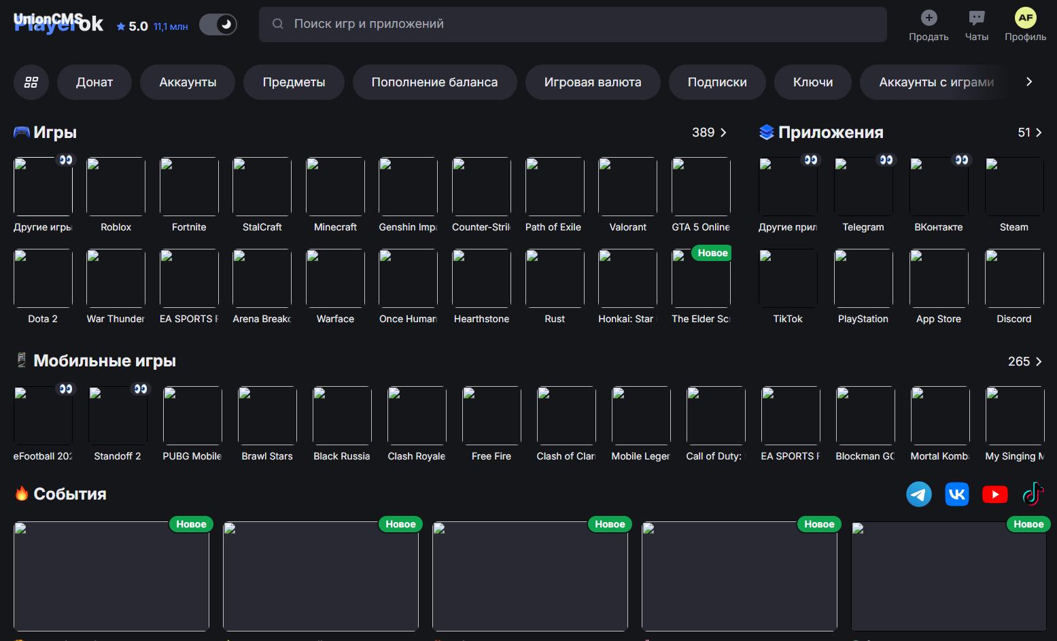Open the Другие игры tile
Viewport: 1057px width, 641px height.
click(x=43, y=196)
